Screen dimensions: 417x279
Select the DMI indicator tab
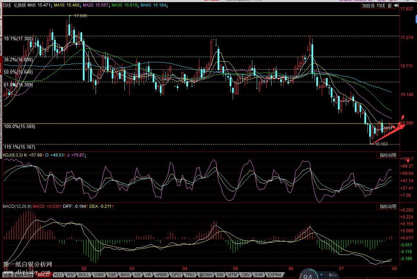click(112, 275)
